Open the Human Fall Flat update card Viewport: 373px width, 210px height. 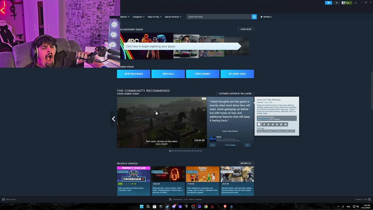203,181
